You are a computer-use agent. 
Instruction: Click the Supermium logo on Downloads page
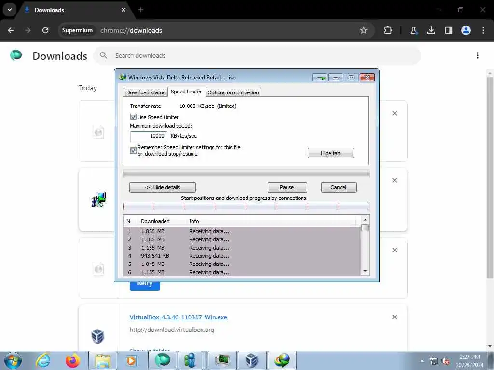(16, 55)
